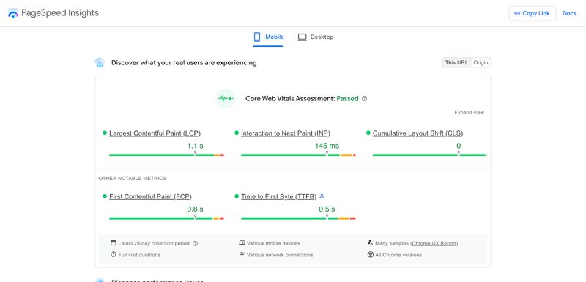Open the Docs link

(569, 13)
